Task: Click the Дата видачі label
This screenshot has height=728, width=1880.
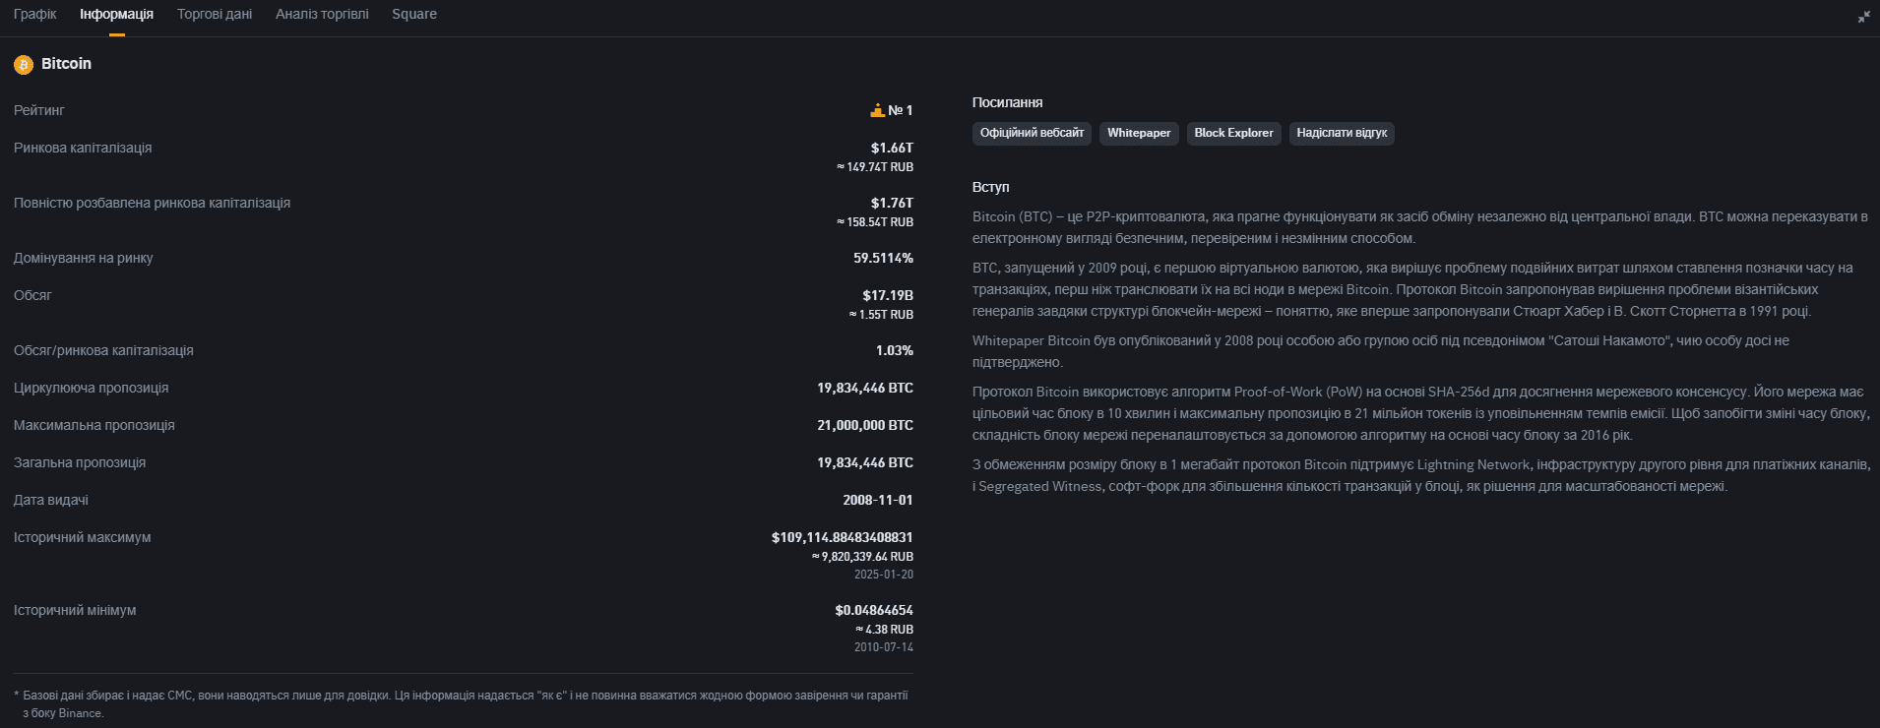Action: pyautogui.click(x=51, y=500)
